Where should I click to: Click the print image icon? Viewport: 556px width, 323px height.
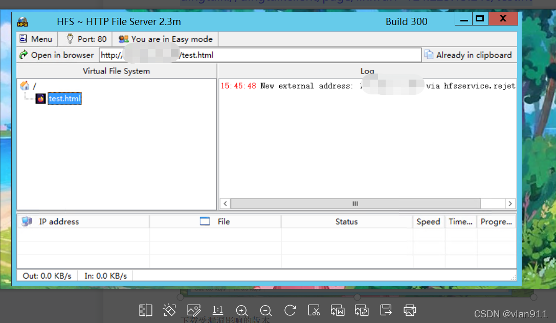click(410, 310)
